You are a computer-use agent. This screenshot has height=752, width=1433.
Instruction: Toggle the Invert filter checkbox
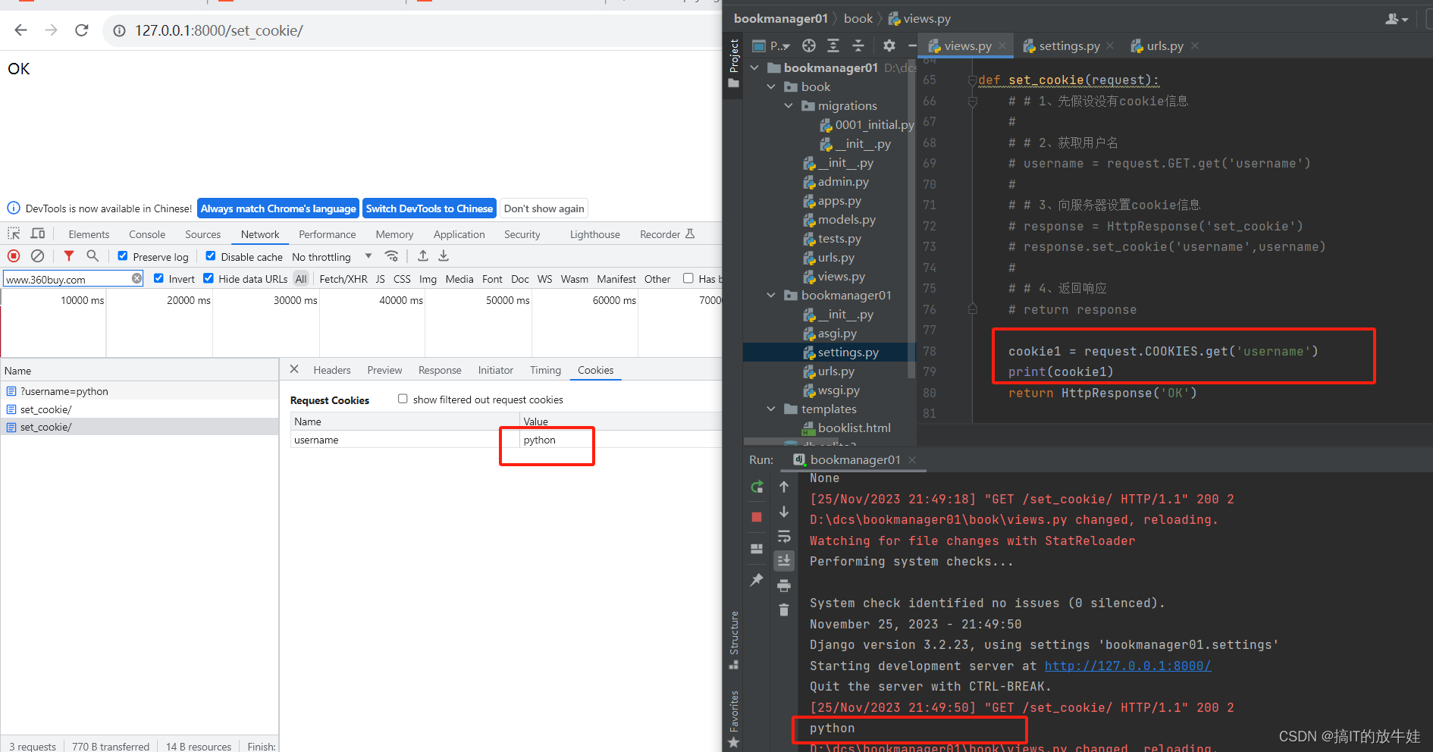[158, 278]
